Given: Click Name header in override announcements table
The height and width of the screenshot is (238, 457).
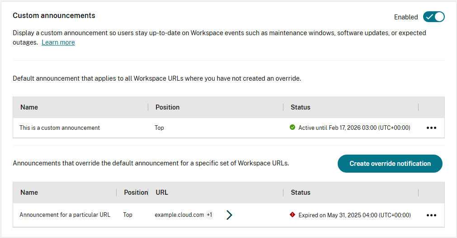Looking at the screenshot, I should coord(29,192).
